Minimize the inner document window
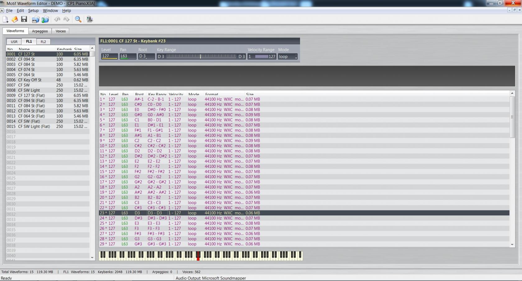Viewport: 522px width, 281px height. (x=509, y=10)
